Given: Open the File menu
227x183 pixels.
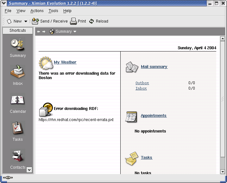Looking at the screenshot, I should pos(8,11).
